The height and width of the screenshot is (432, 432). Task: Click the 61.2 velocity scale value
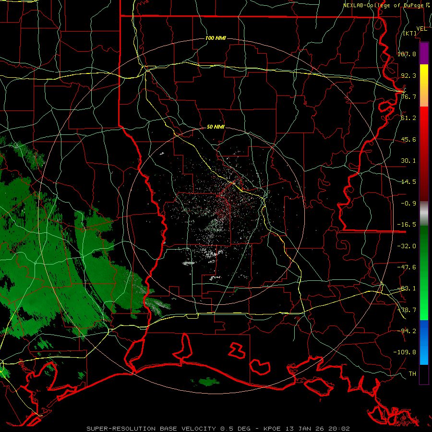408,118
